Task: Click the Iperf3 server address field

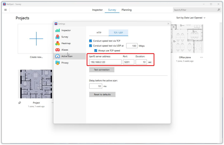Action: (x=105, y=62)
